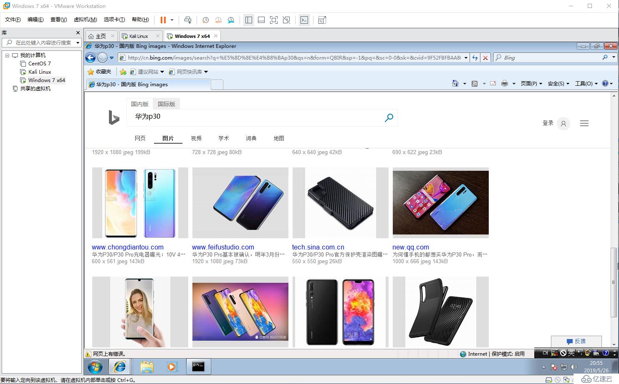
Task: Open the 编辑(E) menu
Action: (35, 20)
